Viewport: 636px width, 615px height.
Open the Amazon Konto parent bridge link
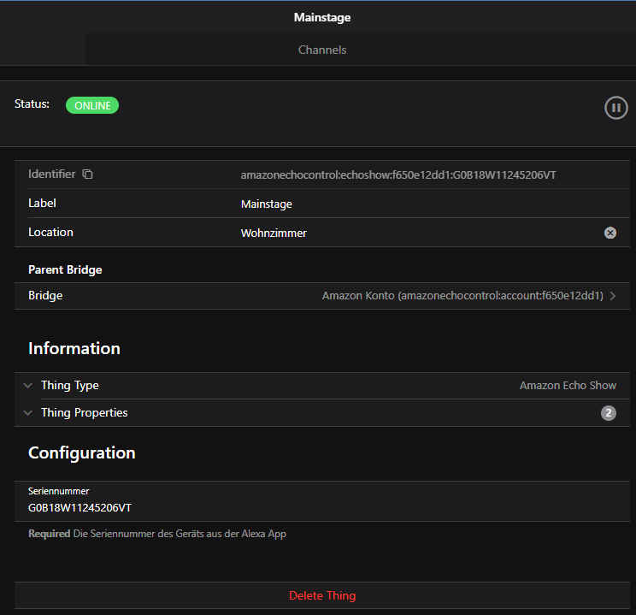tap(462, 296)
